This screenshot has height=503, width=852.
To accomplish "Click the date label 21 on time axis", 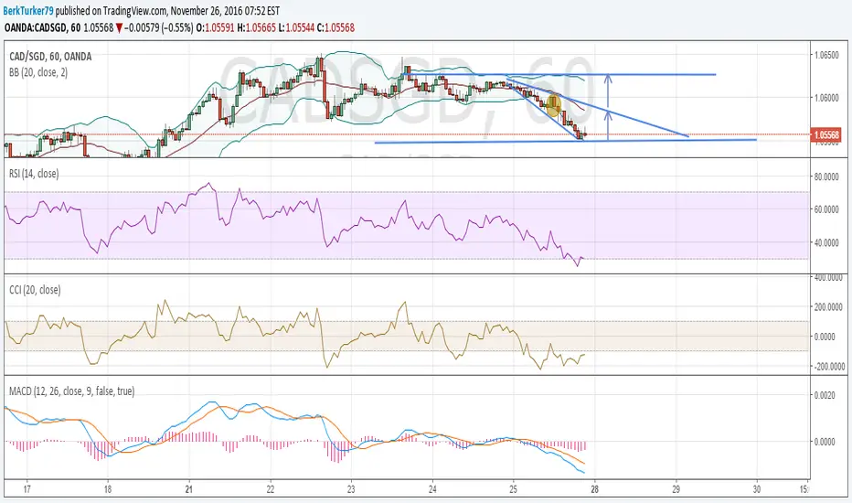I will point(188,489).
